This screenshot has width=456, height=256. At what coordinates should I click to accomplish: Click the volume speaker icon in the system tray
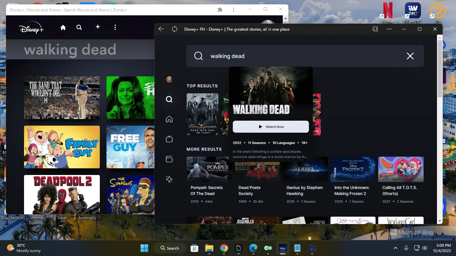coord(425,248)
